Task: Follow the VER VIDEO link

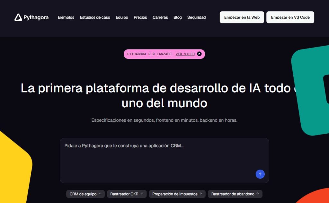Action: coord(185,54)
